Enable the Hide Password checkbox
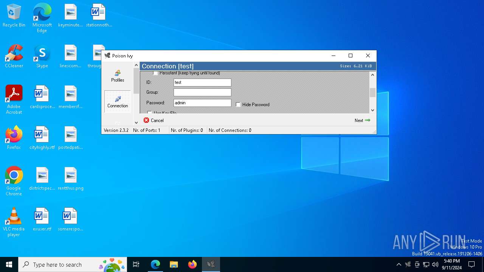Image resolution: width=484 pixels, height=272 pixels. (x=238, y=105)
